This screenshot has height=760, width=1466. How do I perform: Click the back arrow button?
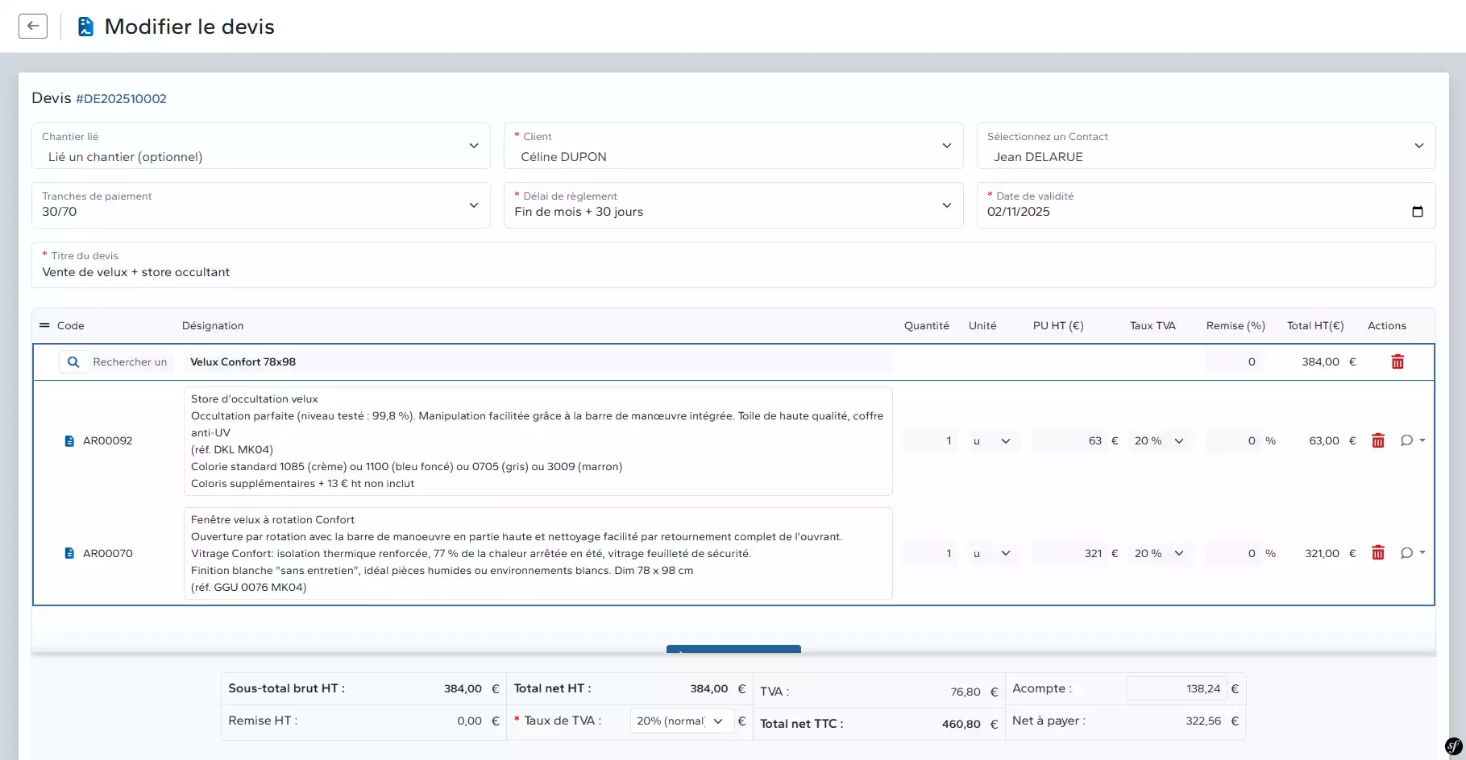coord(33,26)
